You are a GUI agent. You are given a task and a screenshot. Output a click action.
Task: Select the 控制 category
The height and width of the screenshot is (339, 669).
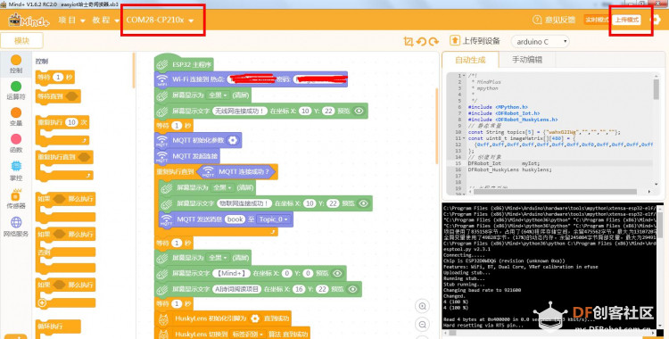[x=16, y=64]
